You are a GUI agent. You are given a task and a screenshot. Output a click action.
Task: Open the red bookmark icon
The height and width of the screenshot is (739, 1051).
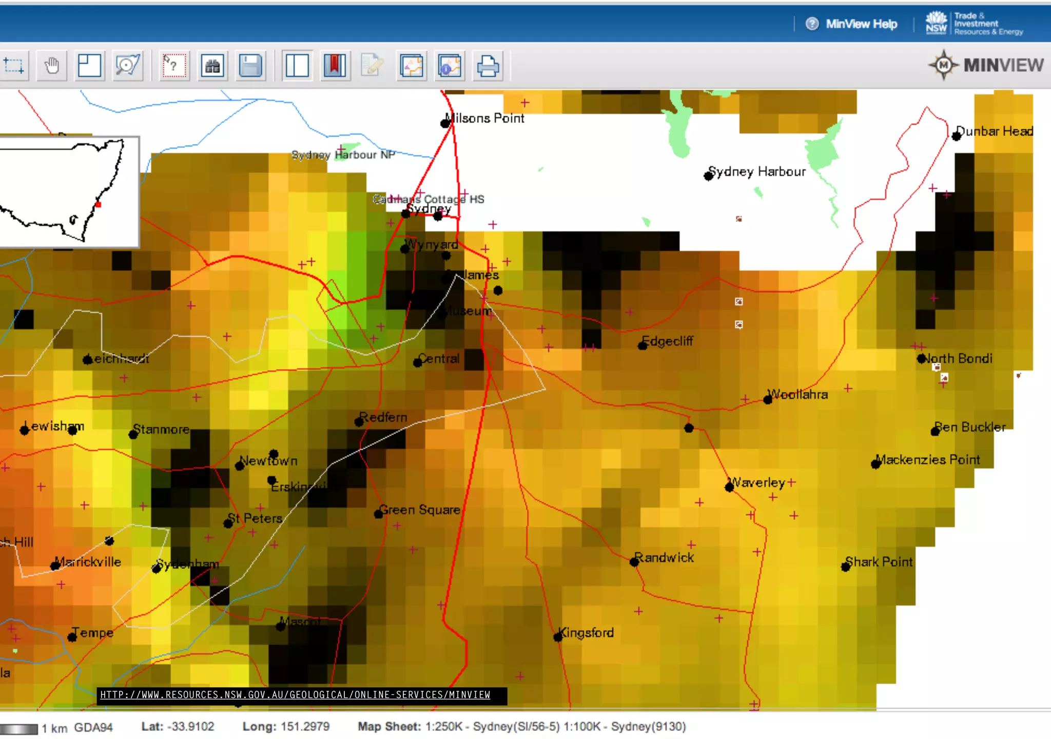335,66
